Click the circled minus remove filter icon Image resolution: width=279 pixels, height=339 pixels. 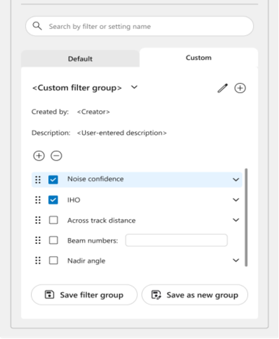point(56,156)
